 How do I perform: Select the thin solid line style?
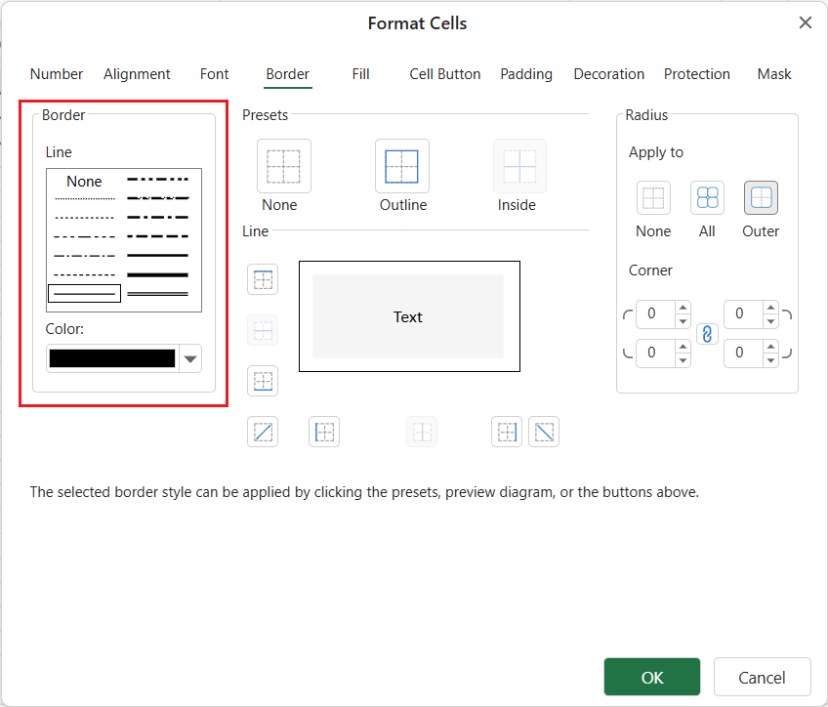(x=85, y=294)
